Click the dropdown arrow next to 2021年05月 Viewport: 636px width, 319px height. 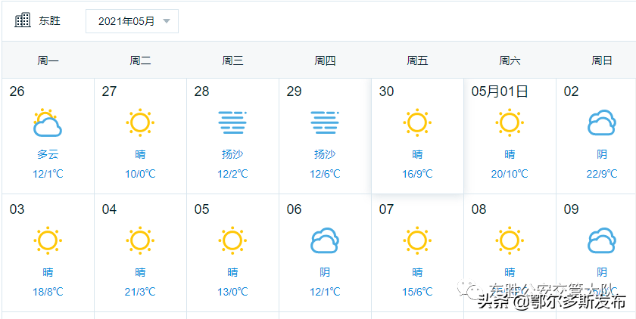(167, 21)
